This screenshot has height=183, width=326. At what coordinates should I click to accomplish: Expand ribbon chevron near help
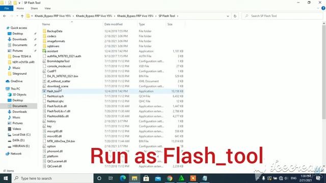click(318, 8)
